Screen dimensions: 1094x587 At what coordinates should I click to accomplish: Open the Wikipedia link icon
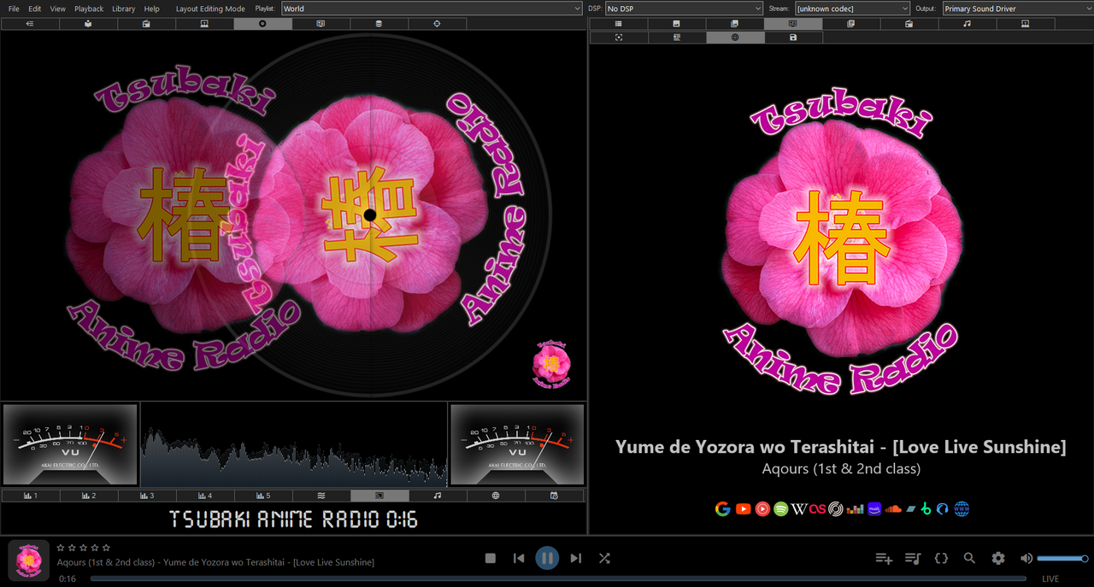click(x=799, y=509)
